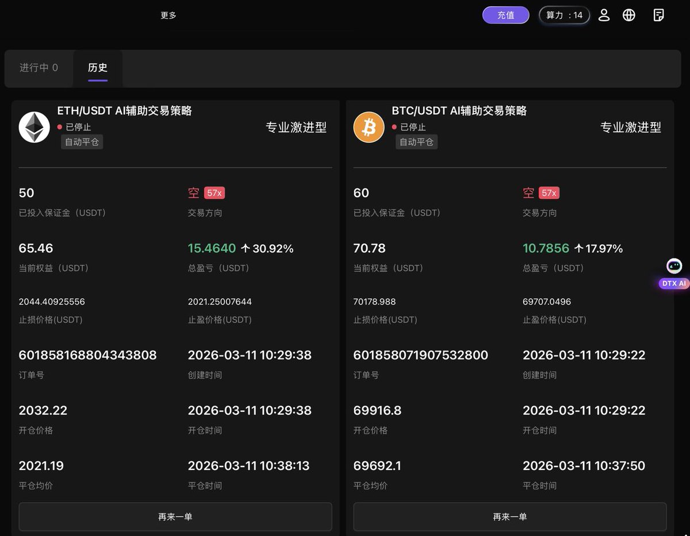This screenshot has width=690, height=536.
Task: Click the 专业激进型 label on ETH card
Action: pos(296,128)
